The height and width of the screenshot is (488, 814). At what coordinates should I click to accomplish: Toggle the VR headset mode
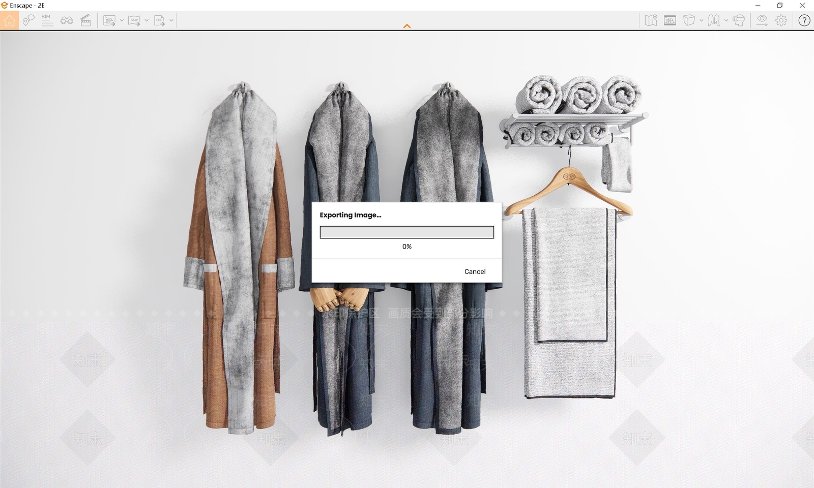(739, 20)
